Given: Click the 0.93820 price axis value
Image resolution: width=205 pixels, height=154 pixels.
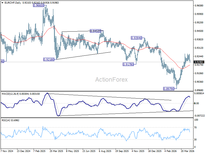Looking at the screenshot, I should (199, 40).
